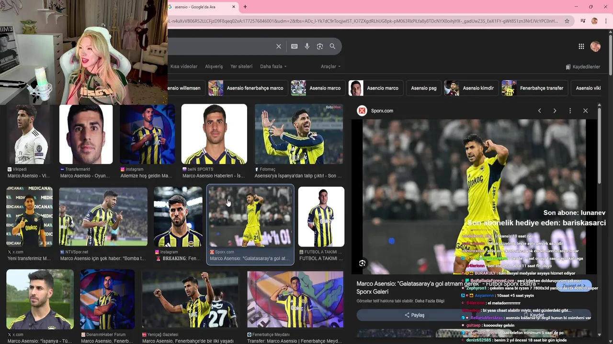Screen dimensions: 613x344
Task: Show next image in preview panel
Action: (x=555, y=111)
